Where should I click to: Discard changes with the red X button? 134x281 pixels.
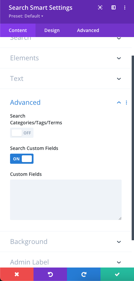coord(17,274)
